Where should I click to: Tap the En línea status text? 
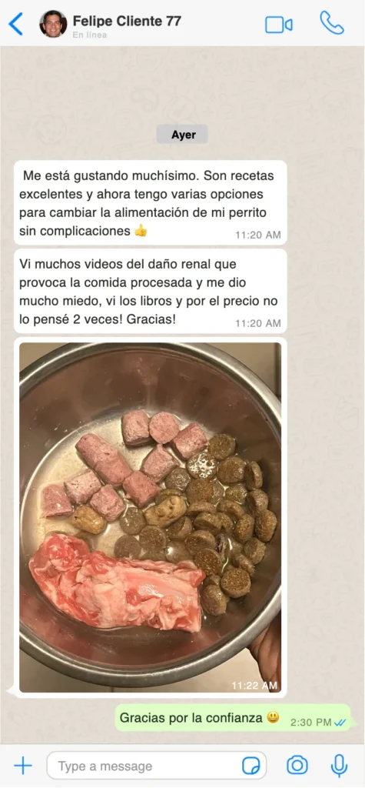[89, 35]
